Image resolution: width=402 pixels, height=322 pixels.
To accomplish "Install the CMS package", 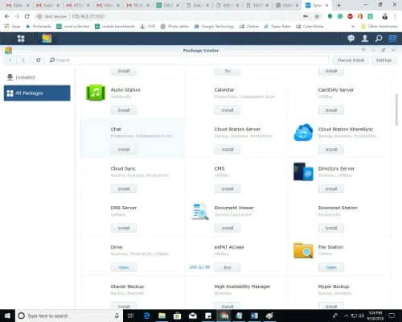I will click(228, 189).
